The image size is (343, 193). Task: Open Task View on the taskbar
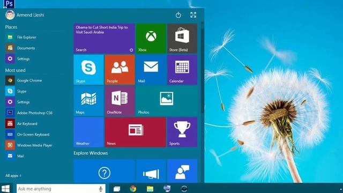tap(117, 189)
